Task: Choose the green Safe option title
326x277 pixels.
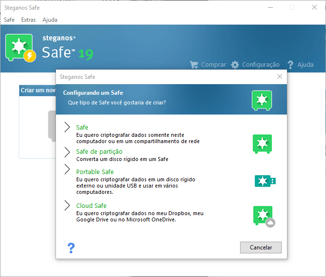Action: (x=82, y=127)
